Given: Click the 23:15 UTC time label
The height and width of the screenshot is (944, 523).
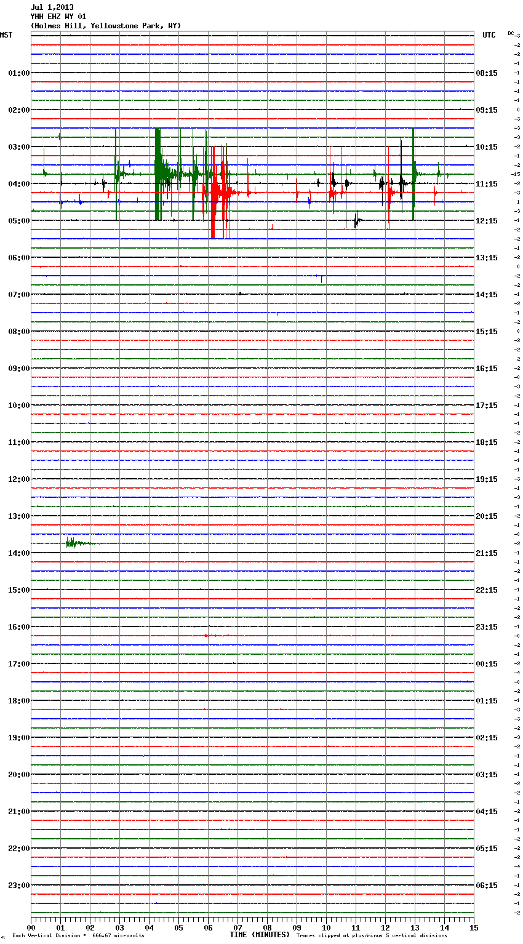Looking at the screenshot, I should click(x=487, y=627).
